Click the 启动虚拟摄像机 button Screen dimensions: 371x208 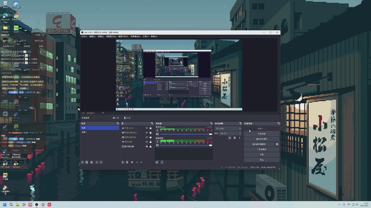(x=259, y=144)
